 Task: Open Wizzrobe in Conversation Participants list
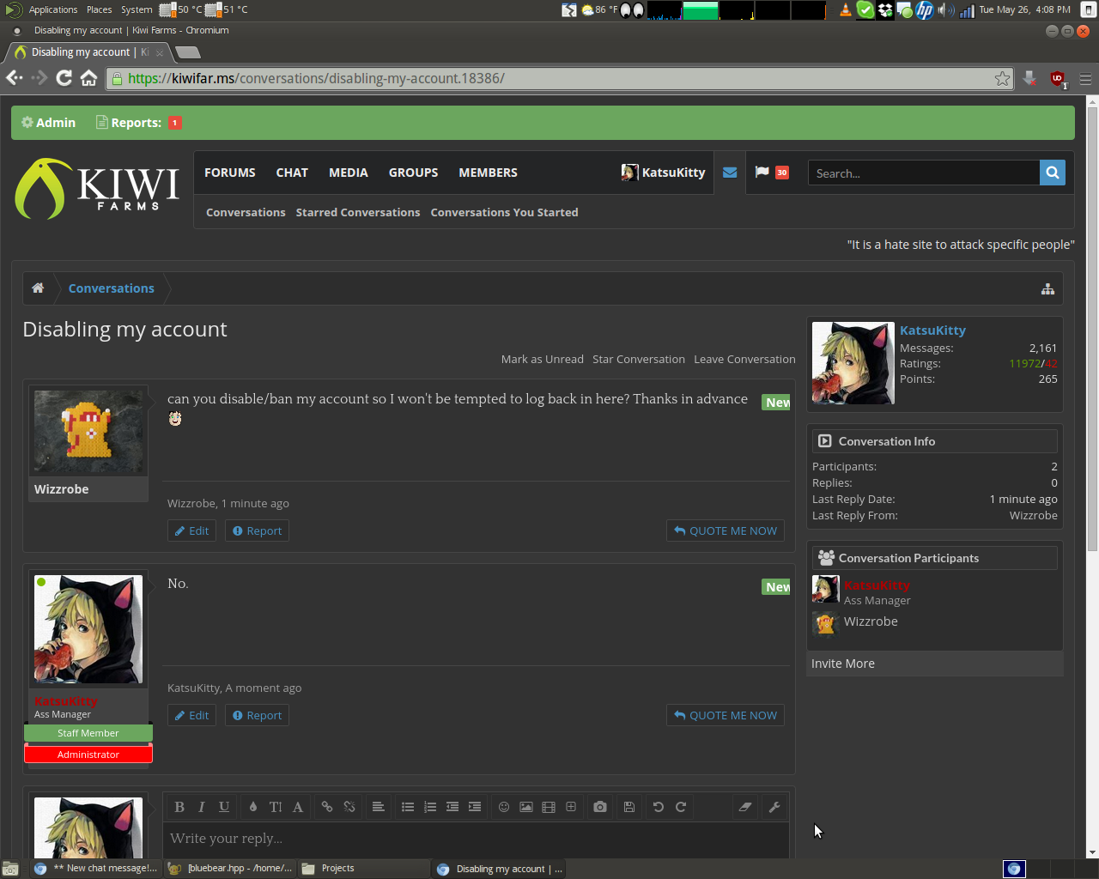871,621
